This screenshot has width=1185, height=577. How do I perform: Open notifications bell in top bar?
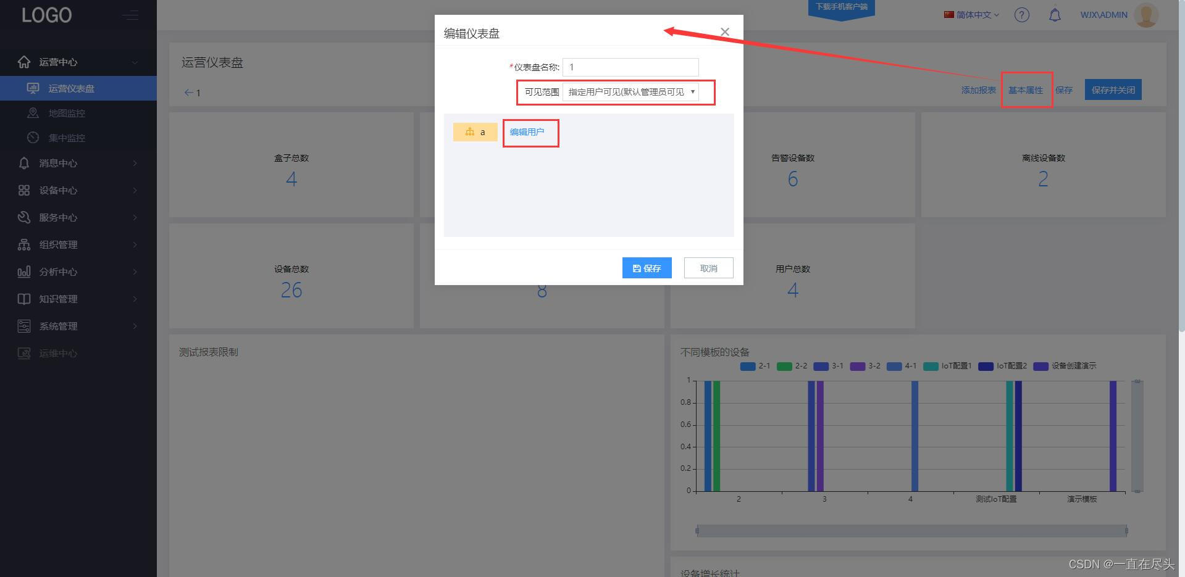click(x=1055, y=15)
